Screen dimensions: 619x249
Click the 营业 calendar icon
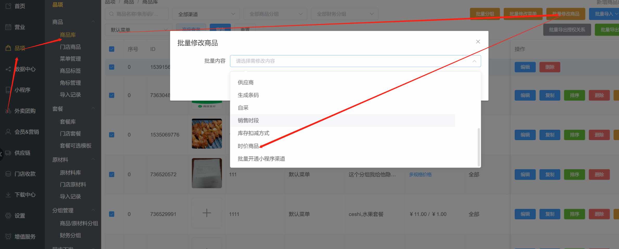8,27
